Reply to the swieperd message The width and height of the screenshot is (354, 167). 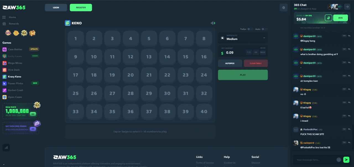coord(349,142)
